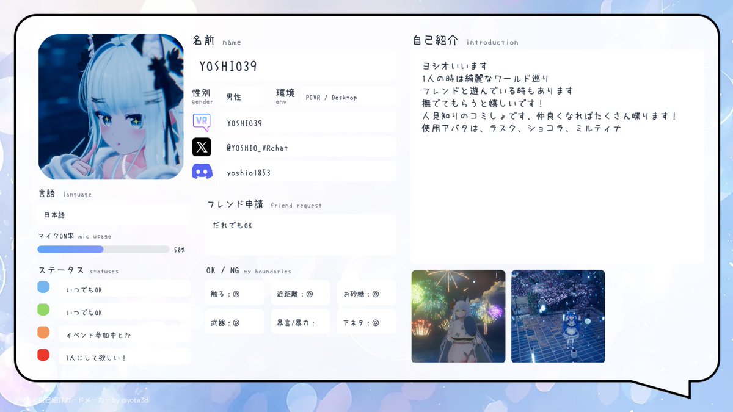Open the cherry blossom night screenshot thumbnail

click(558, 316)
